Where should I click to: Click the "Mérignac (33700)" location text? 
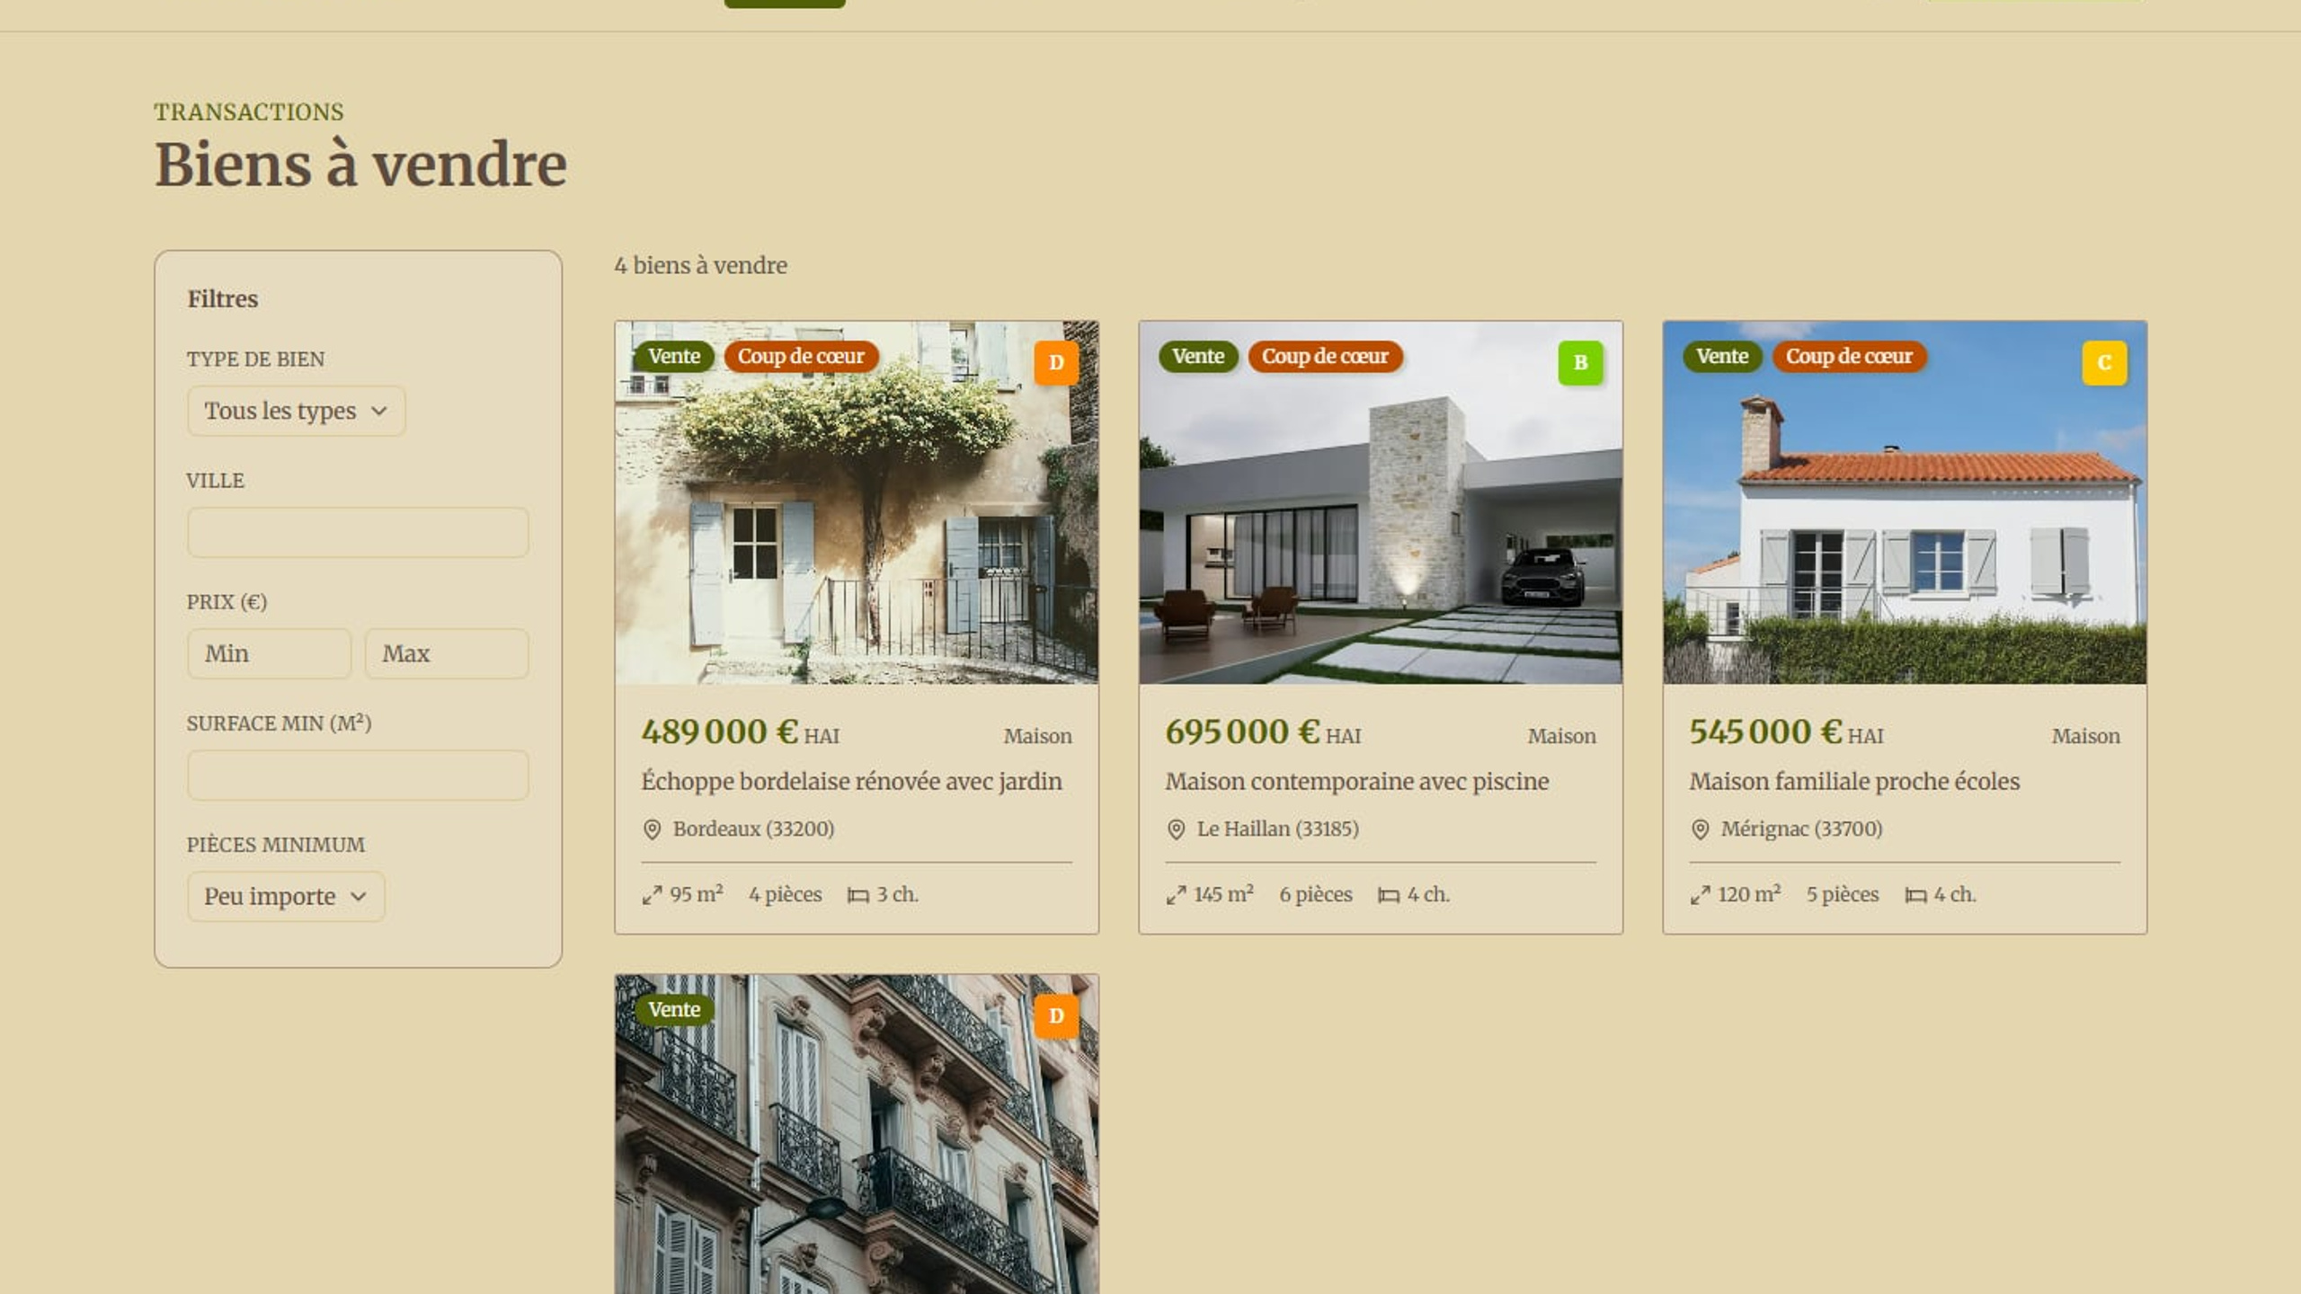coord(1801,829)
